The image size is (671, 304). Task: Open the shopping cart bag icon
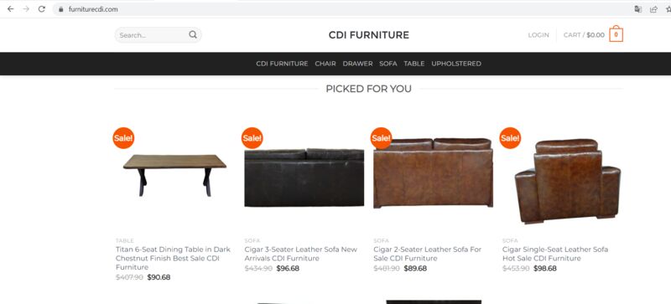tap(616, 34)
